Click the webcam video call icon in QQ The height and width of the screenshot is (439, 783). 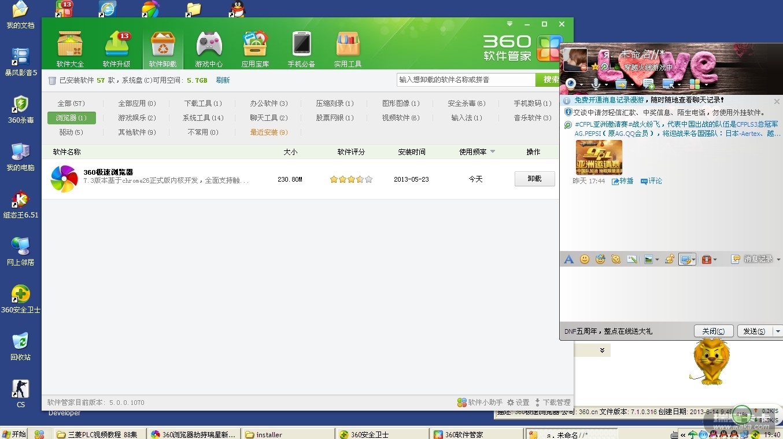[570, 84]
